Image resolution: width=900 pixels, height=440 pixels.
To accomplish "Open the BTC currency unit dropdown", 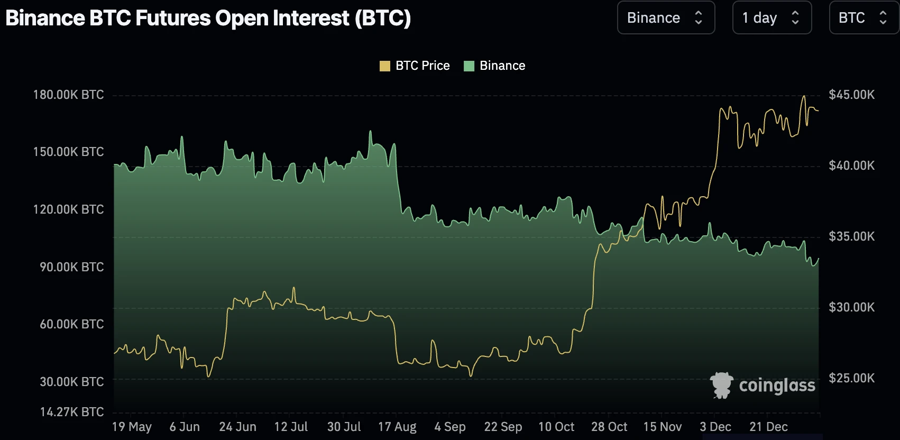I will [864, 18].
